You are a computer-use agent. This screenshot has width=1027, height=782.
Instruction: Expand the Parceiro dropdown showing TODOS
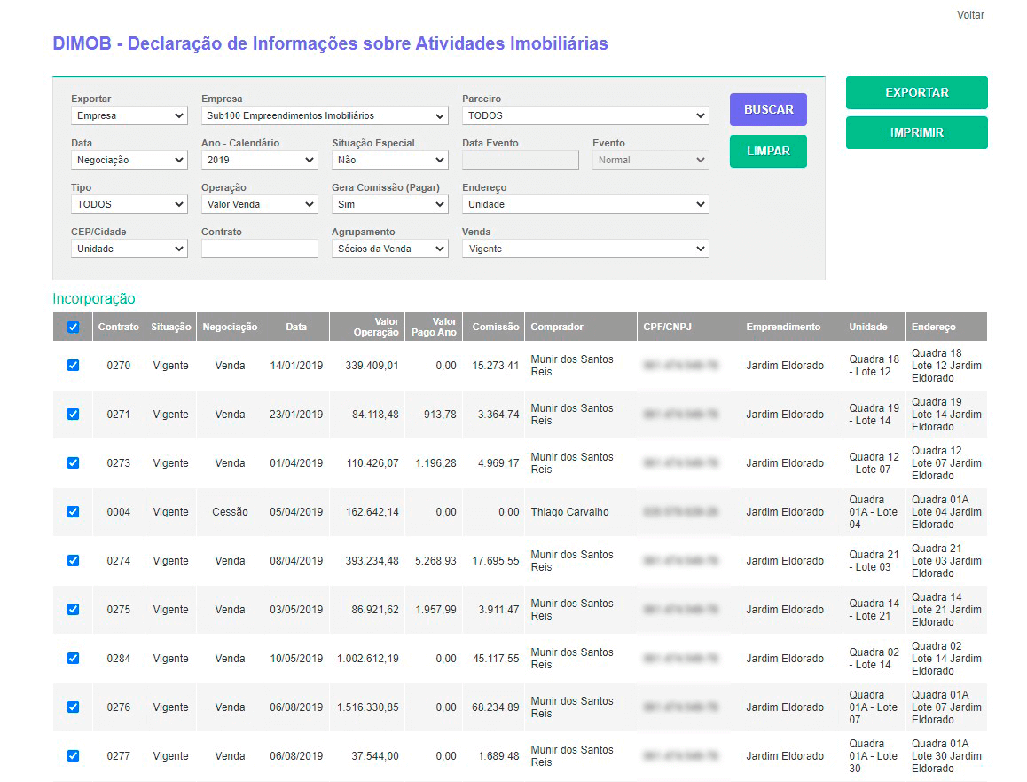click(585, 115)
